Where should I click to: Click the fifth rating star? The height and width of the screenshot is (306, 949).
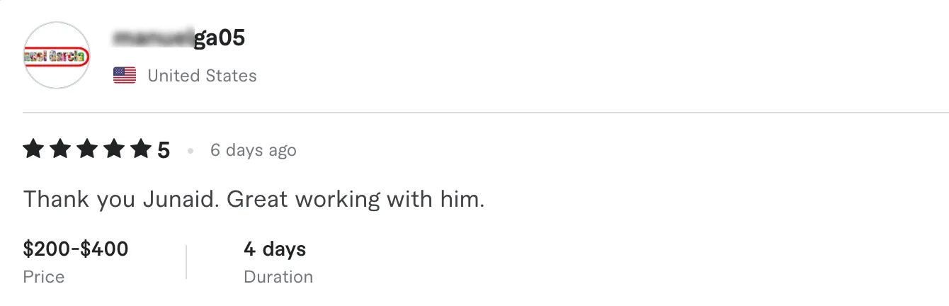tap(142, 149)
